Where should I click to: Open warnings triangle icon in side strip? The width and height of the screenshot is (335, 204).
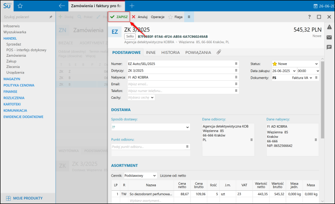[329, 27]
